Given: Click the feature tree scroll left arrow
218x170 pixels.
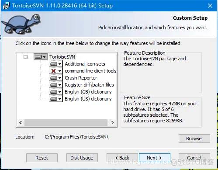Looking at the screenshot, I should point(21,122).
